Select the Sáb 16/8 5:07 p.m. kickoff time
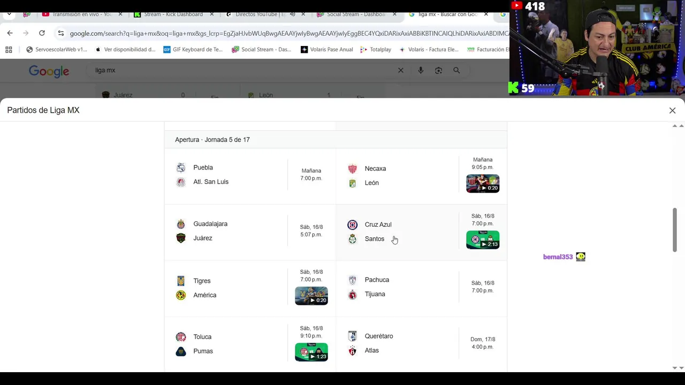The image size is (685, 385). (311, 230)
